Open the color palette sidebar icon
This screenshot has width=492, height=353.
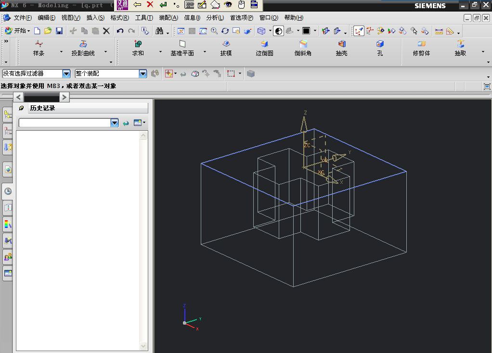pyautogui.click(x=8, y=224)
